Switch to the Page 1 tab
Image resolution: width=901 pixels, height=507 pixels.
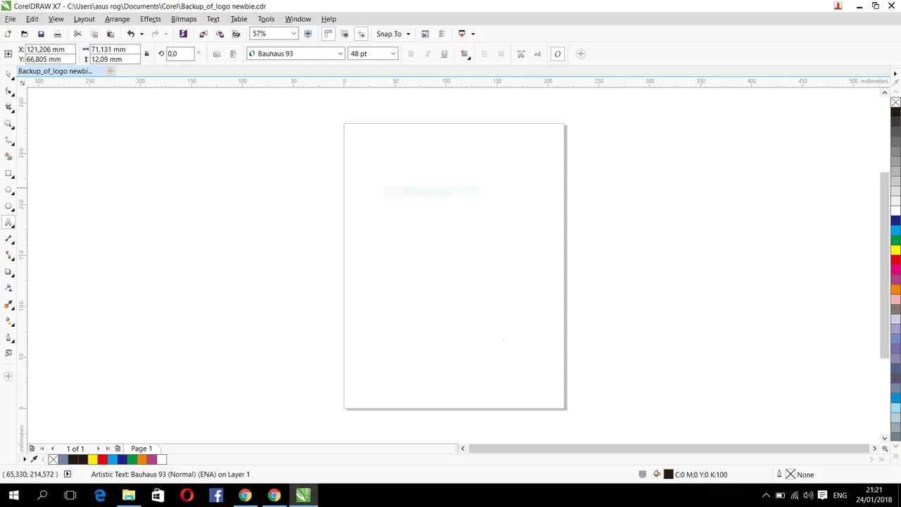point(141,449)
